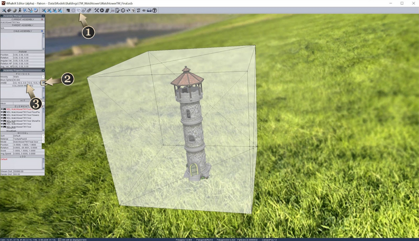Toggle the bounding box display toolbar icon
419x241 pixels.
point(78,11)
